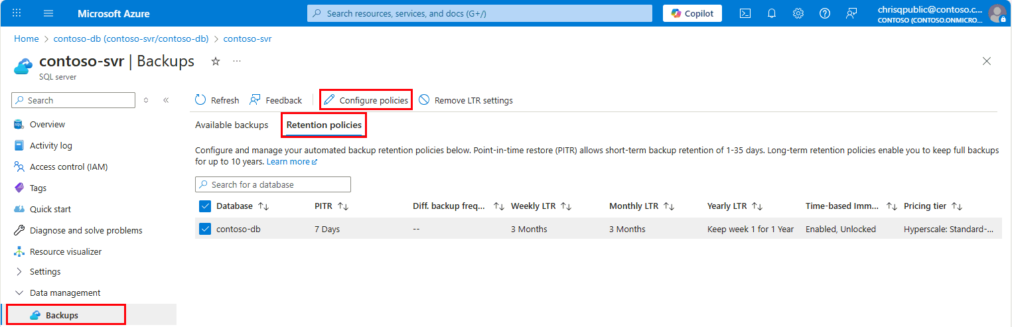Click the Refresh toolbar button
1012x327 pixels.
pyautogui.click(x=217, y=100)
